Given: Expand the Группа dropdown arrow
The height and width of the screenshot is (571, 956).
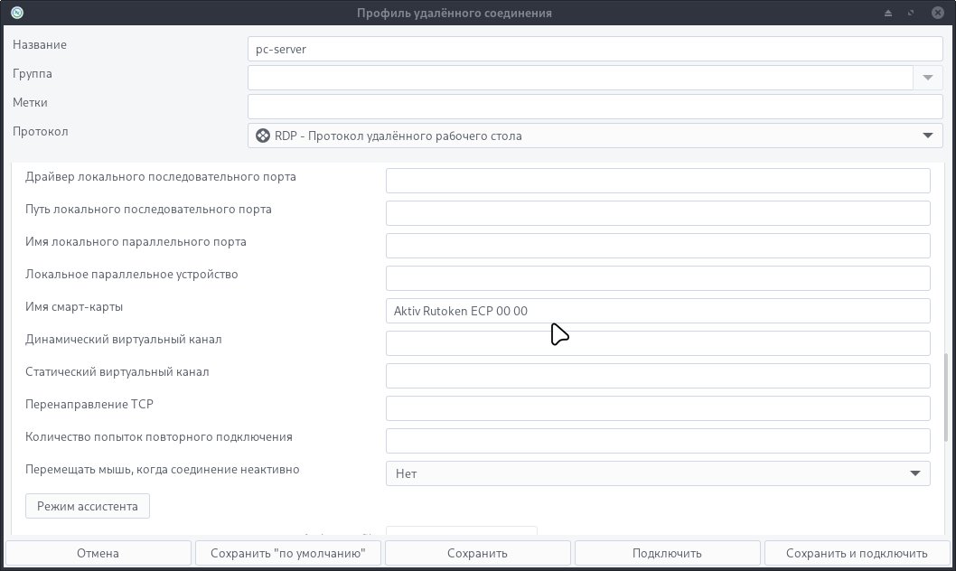Looking at the screenshot, I should click(x=927, y=78).
